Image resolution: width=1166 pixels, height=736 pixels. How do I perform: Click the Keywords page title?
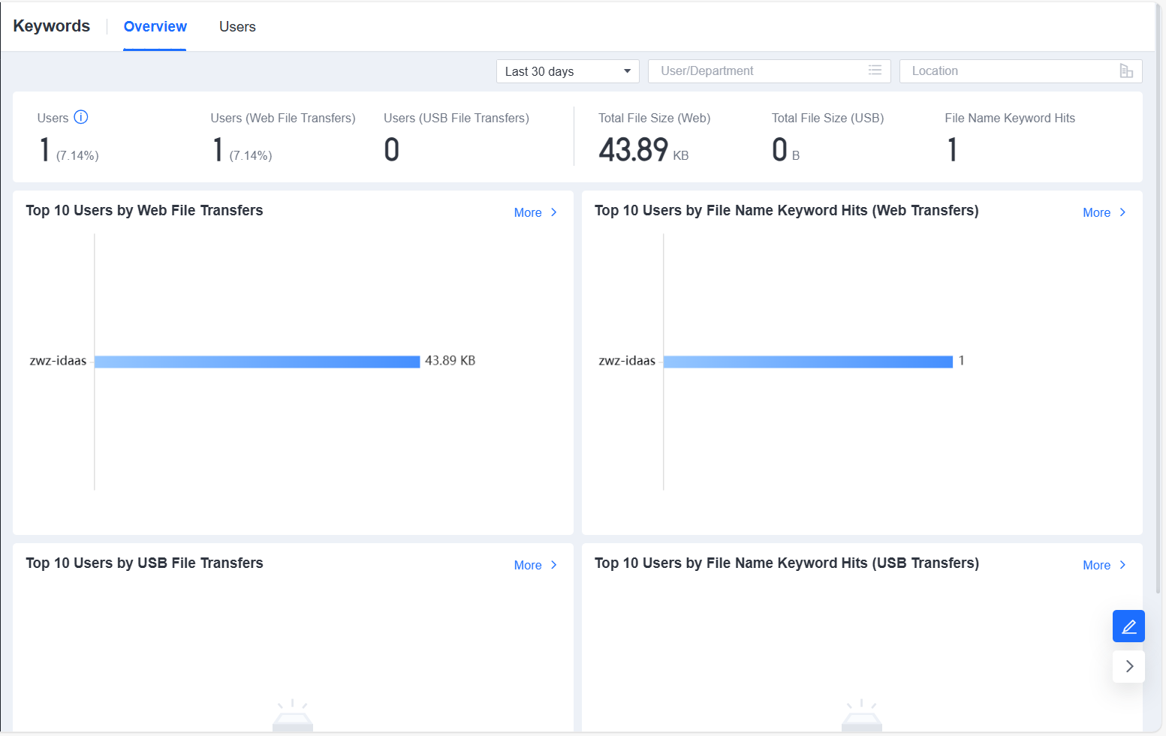[52, 26]
